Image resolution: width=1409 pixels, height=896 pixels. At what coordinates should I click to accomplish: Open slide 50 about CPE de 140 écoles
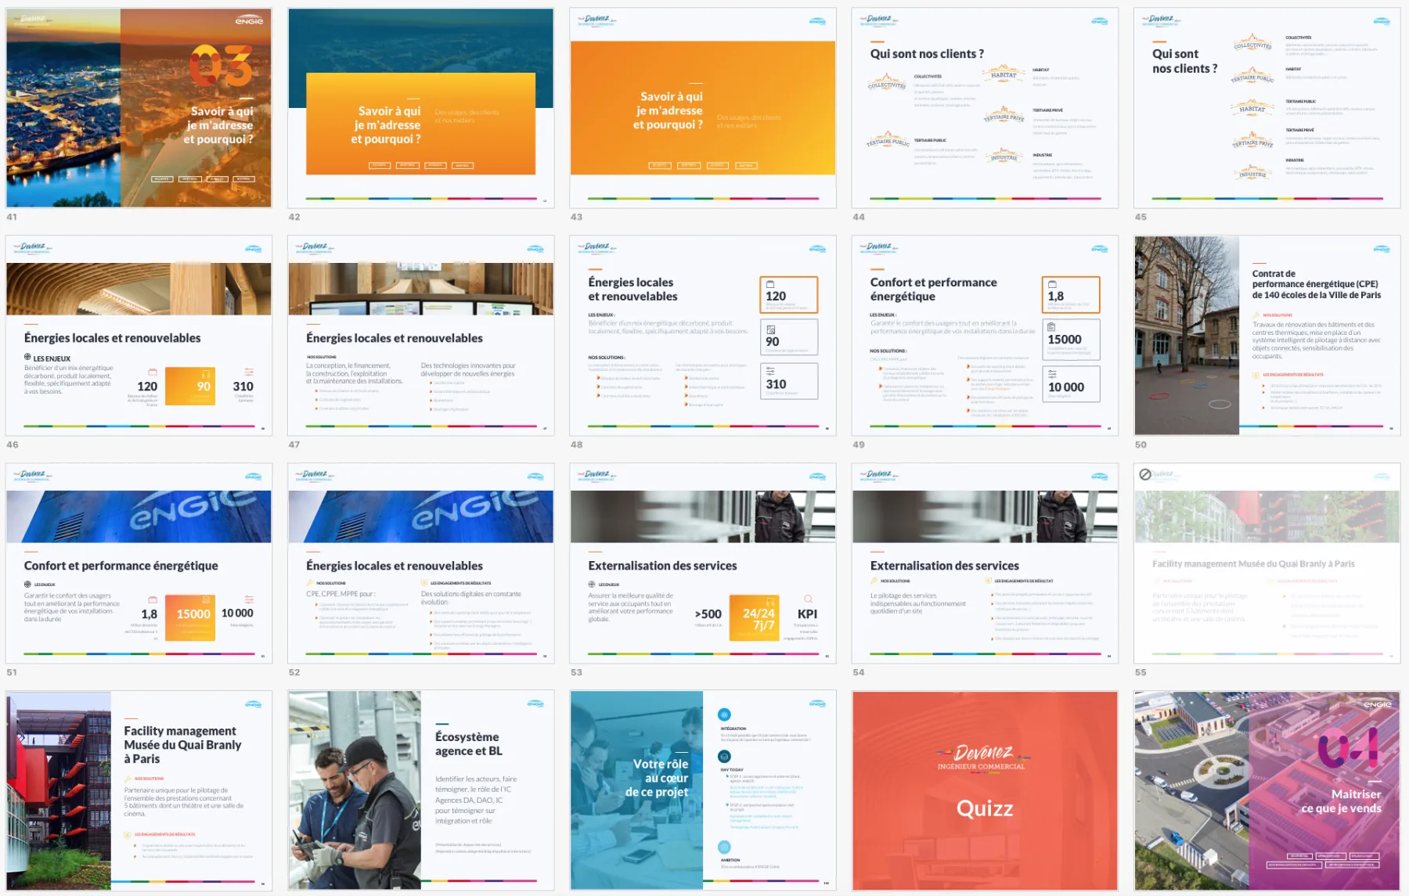point(1267,336)
